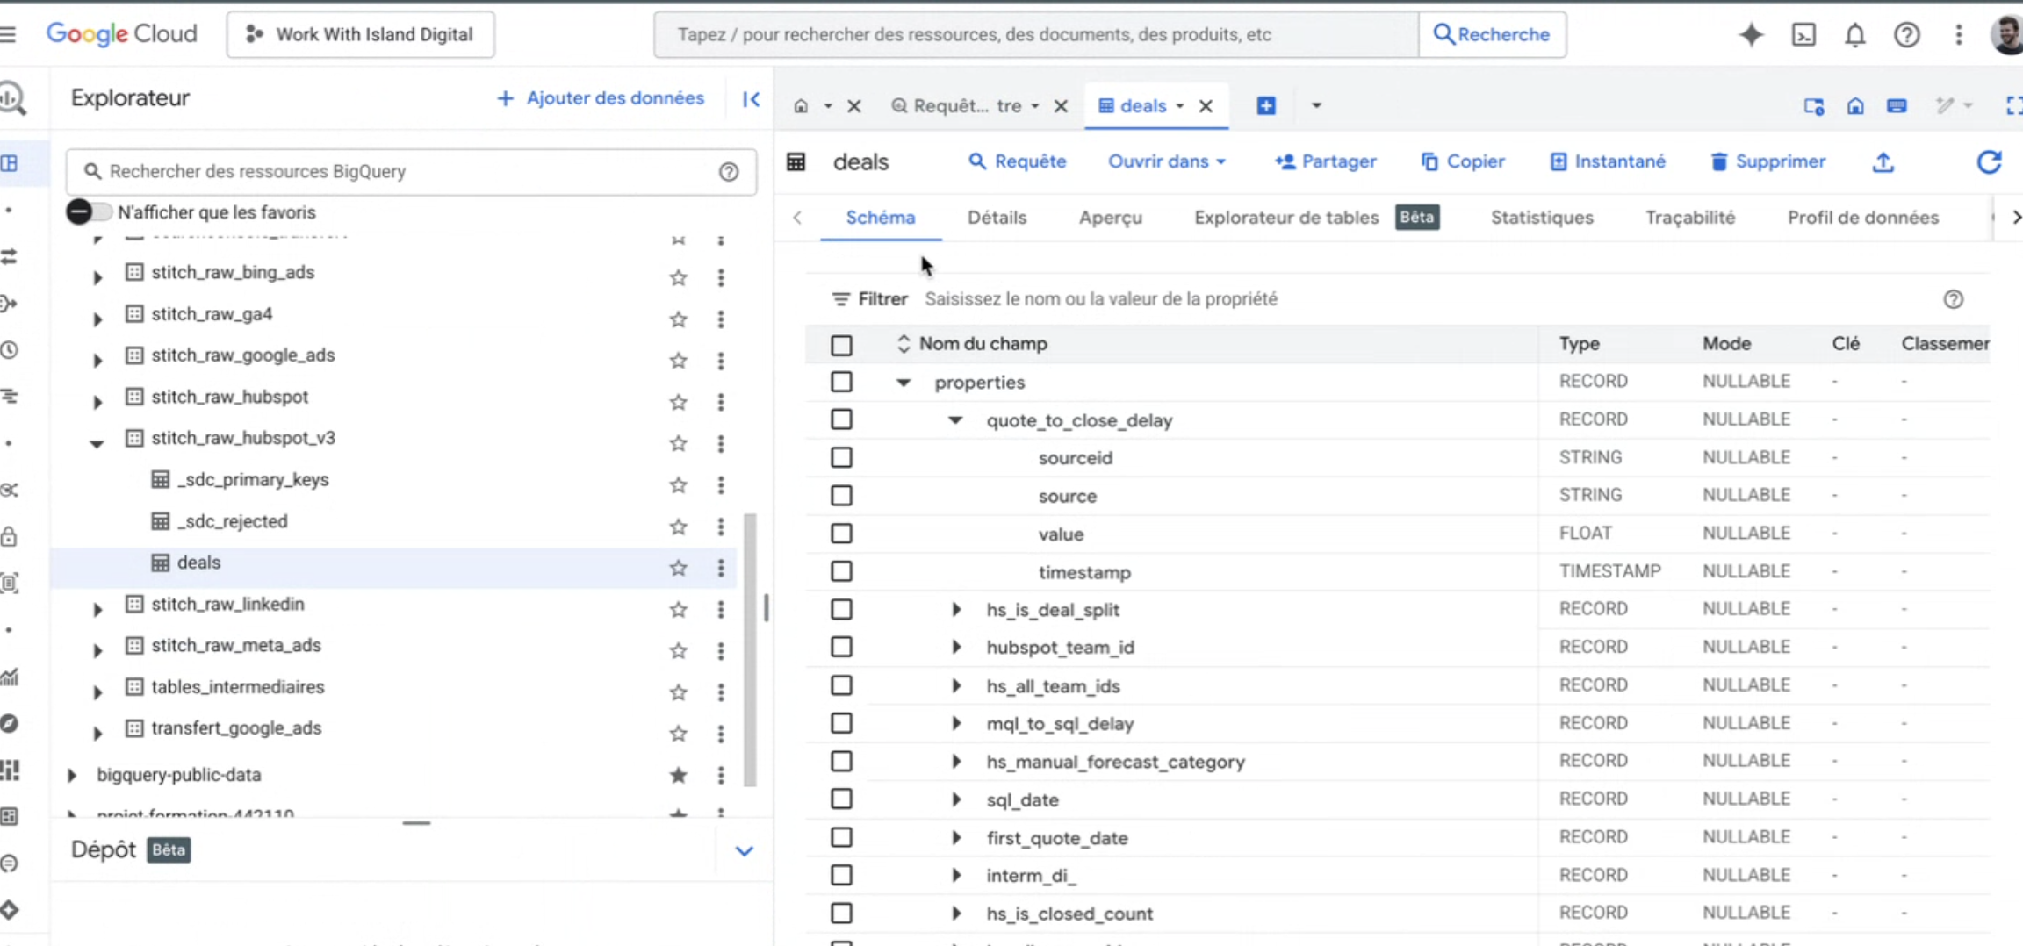Collapse the quote_to_close_delay record
This screenshot has height=946, width=2023.
point(955,420)
